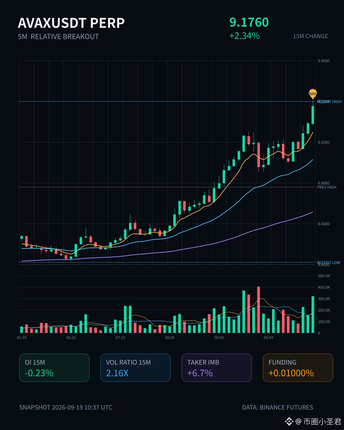
Task: Click the 5M RELATIVE BREAKOUT subtitle
Action: [58, 37]
